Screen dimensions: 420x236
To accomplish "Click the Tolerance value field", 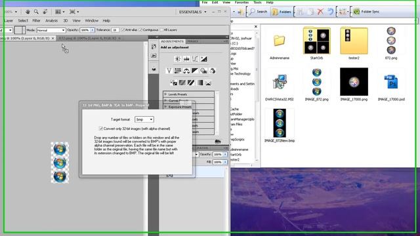I will tap(115, 30).
